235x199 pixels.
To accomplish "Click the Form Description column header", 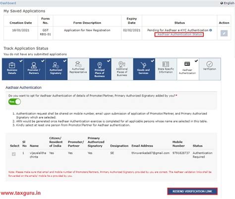I will point(87,23).
